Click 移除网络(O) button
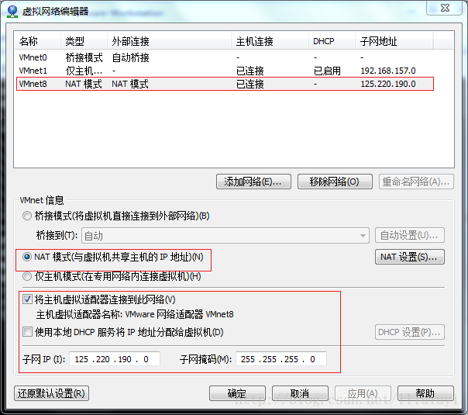468x415 pixels. click(335, 182)
